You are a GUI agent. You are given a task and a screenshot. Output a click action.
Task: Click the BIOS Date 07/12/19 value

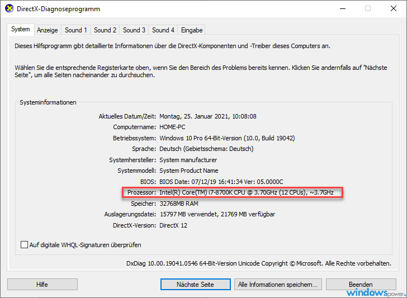pyautogui.click(x=221, y=182)
